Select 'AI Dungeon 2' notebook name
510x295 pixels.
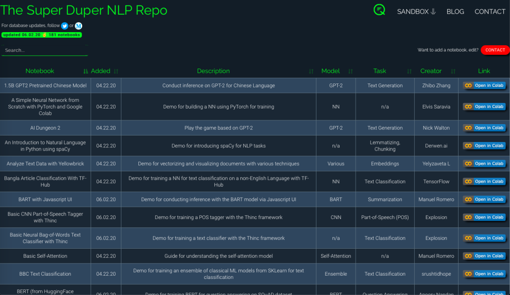tap(45, 128)
